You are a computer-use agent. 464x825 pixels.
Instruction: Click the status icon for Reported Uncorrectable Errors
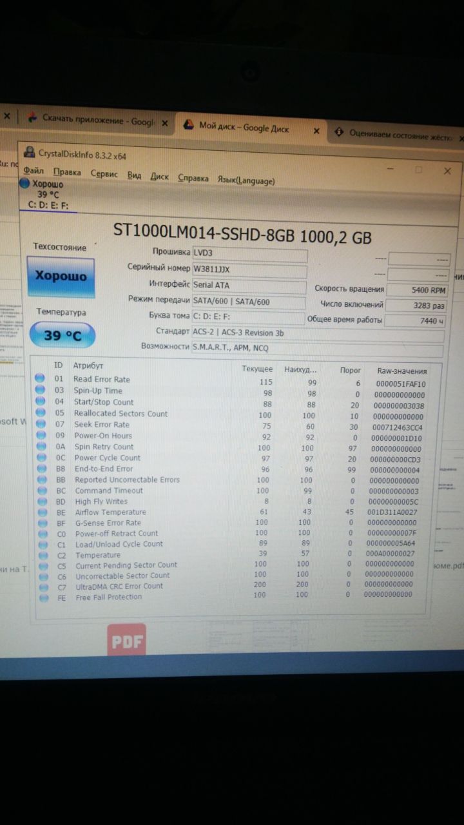click(x=43, y=480)
